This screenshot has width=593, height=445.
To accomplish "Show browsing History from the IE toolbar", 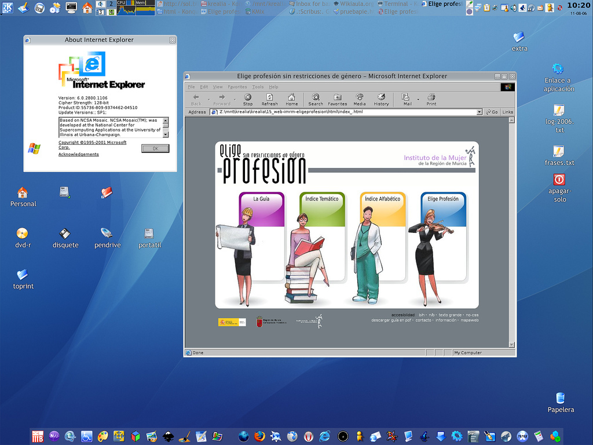I will pyautogui.click(x=381, y=100).
